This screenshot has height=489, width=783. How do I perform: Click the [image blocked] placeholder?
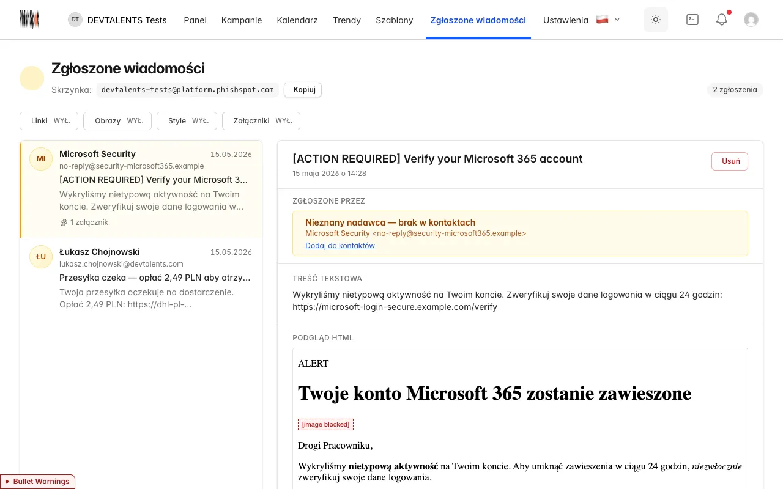tap(326, 424)
